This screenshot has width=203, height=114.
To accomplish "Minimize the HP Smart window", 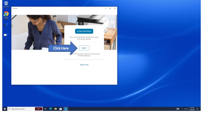I will tap(105, 8).
